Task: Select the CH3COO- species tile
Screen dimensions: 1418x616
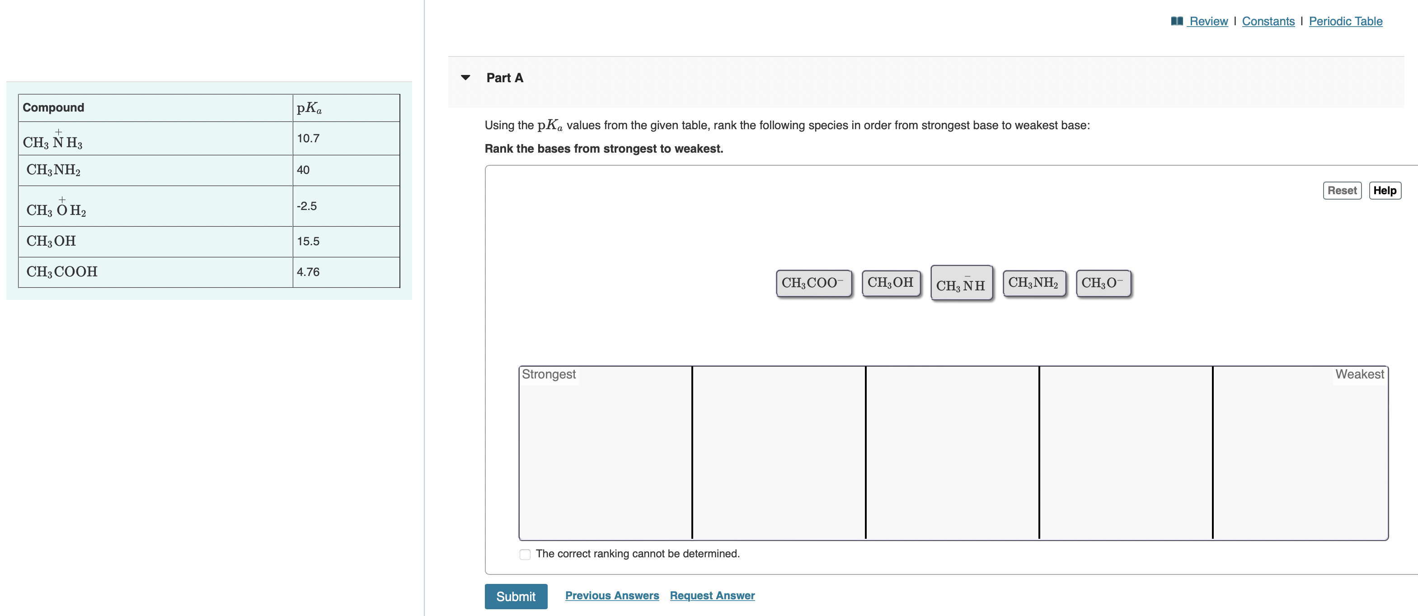Action: point(813,283)
